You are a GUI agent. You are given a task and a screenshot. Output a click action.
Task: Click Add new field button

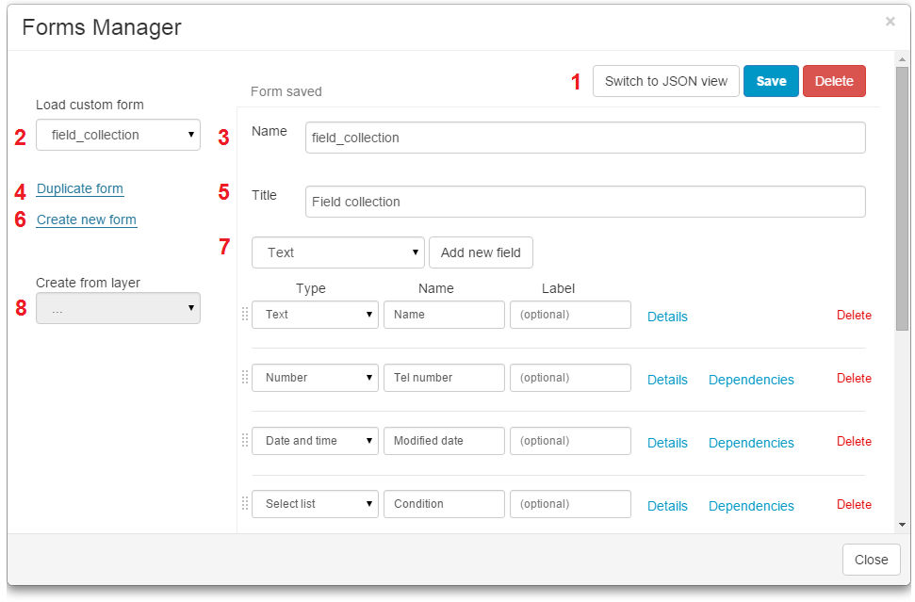481,252
